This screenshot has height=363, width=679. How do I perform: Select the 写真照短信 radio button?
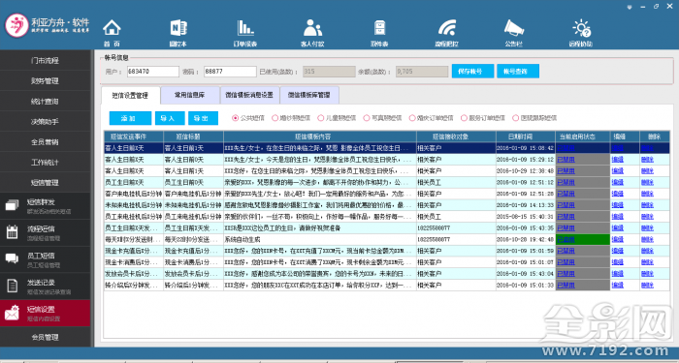pos(367,117)
